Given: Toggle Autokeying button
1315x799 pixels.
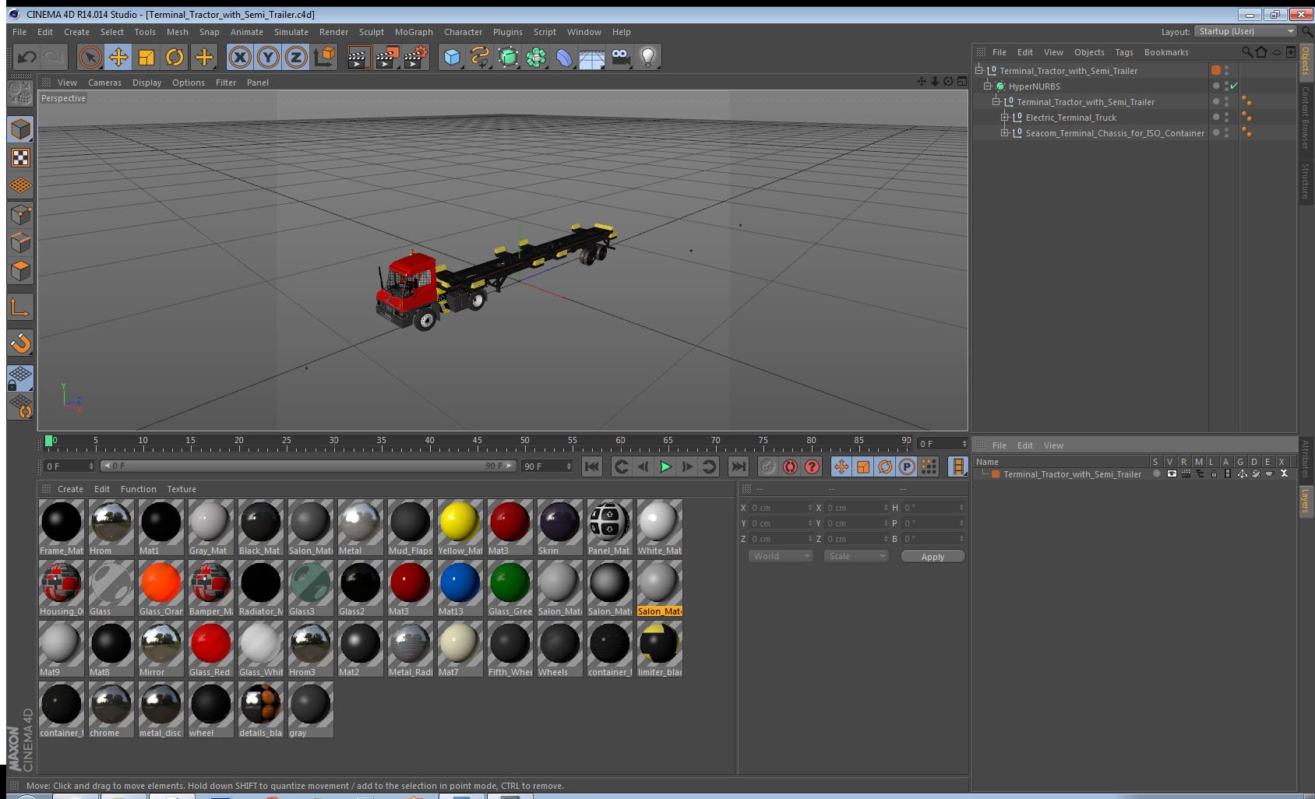Looking at the screenshot, I should click(790, 466).
